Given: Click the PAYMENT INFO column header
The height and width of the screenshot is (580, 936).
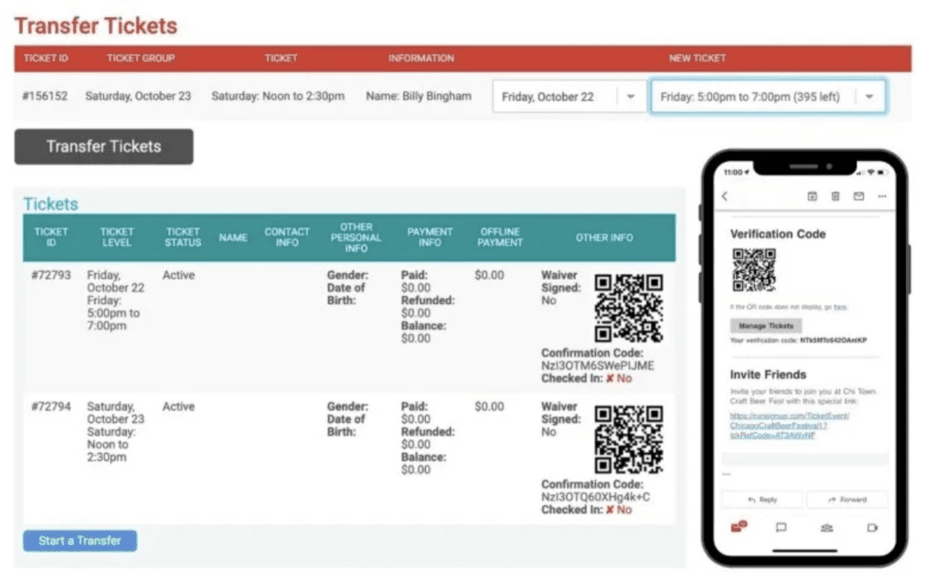Looking at the screenshot, I should click(430, 237).
